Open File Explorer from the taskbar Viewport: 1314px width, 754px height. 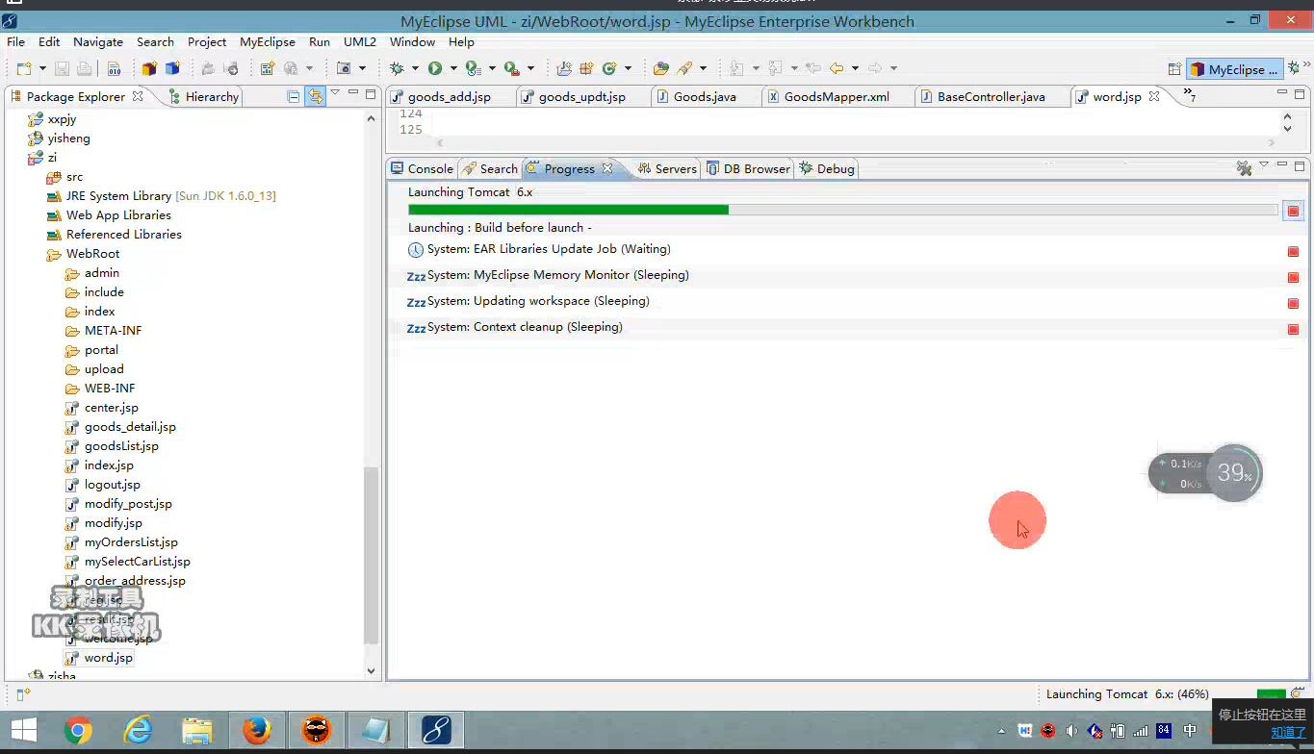tap(196, 732)
